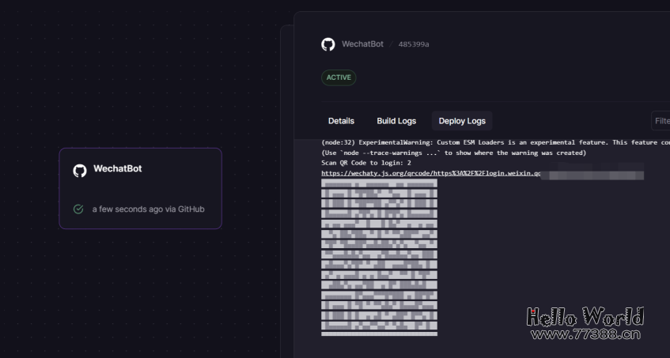The width and height of the screenshot is (670, 358).
Task: Click 'a few seconds ago via GitHub' text
Action: pyautogui.click(x=148, y=209)
